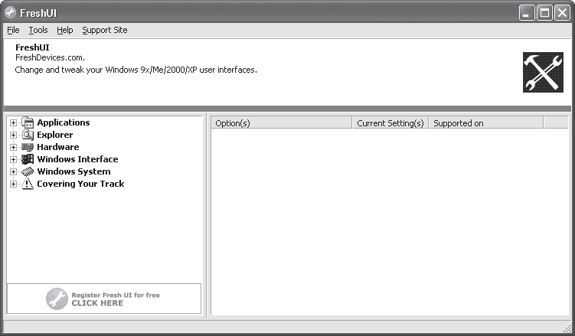This screenshot has width=575, height=336.
Task: Click the crossed tools logo image
Action: [x=543, y=72]
